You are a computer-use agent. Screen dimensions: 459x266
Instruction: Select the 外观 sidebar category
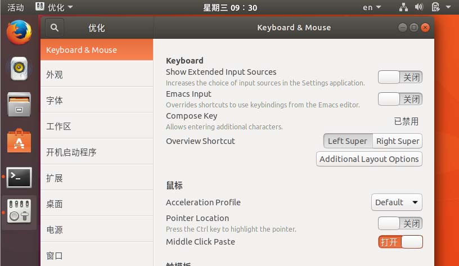[55, 75]
